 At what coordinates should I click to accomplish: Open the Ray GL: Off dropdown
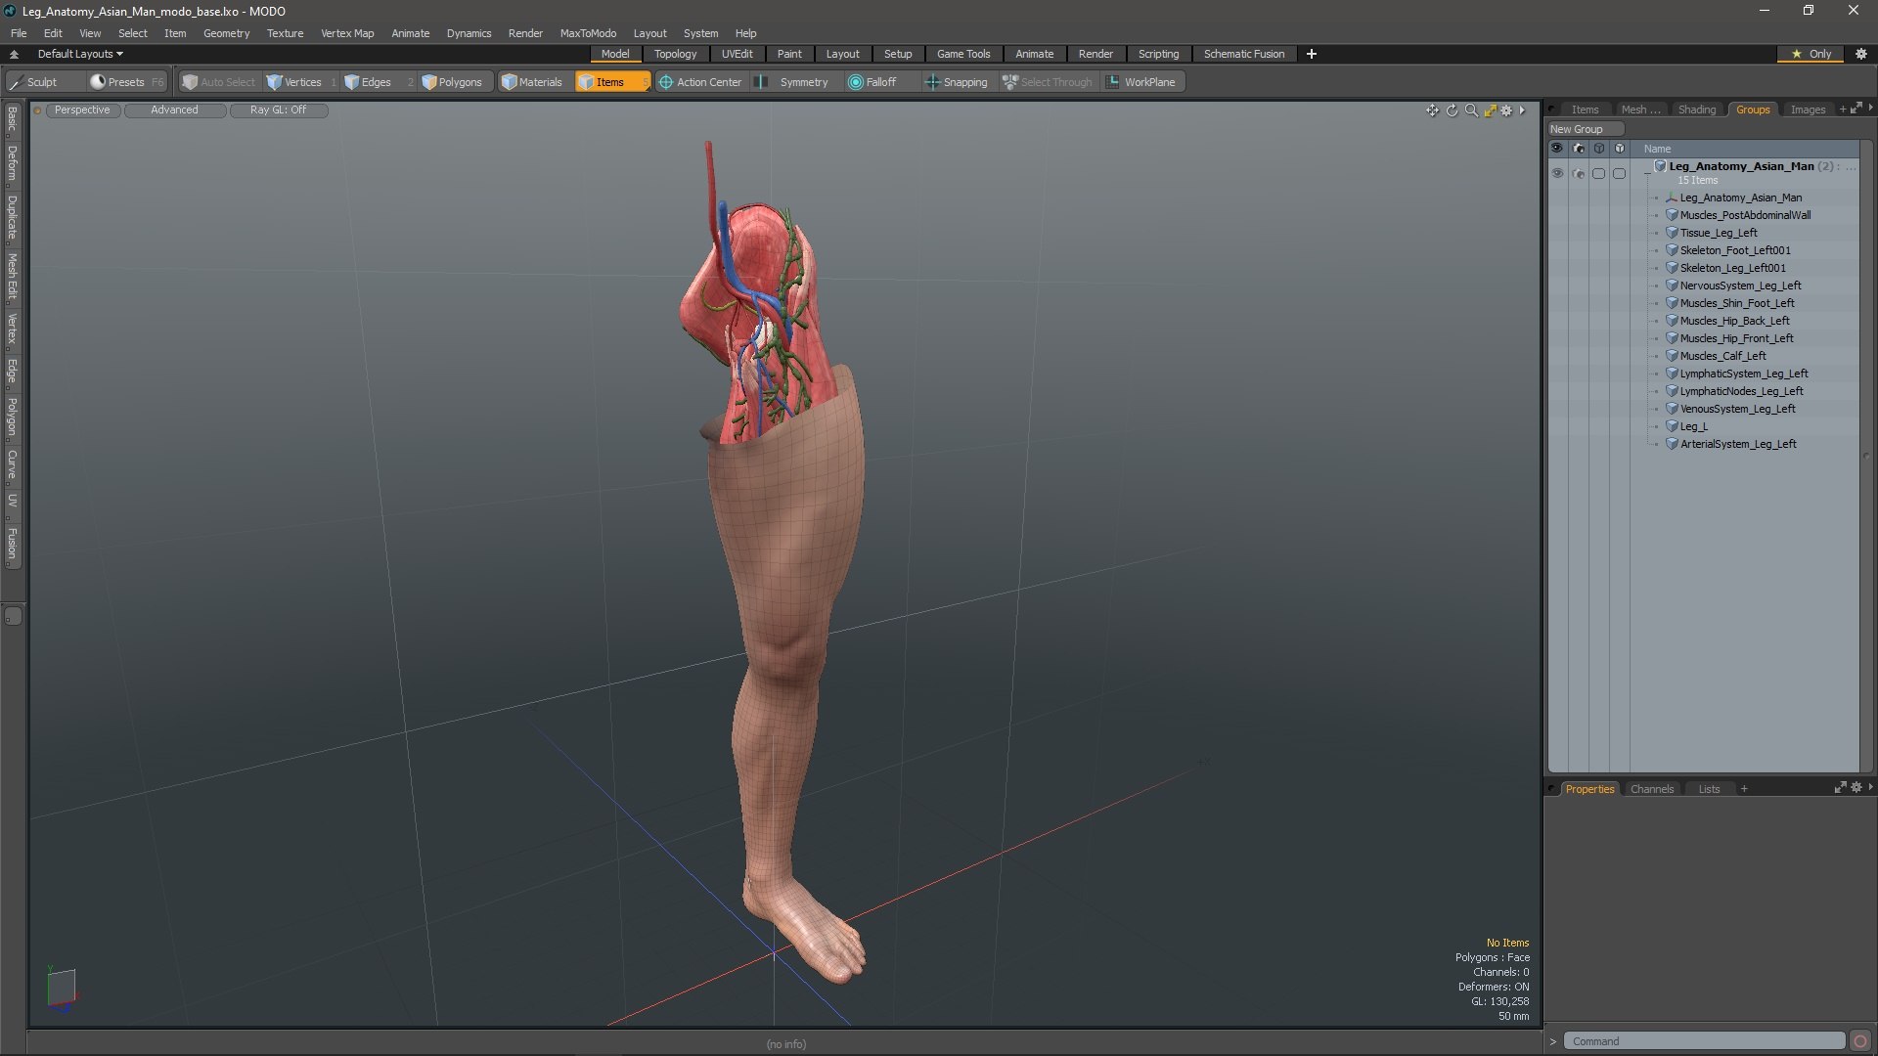(278, 110)
